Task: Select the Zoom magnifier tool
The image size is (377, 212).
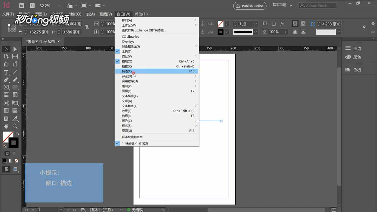Action: (x=15, y=126)
